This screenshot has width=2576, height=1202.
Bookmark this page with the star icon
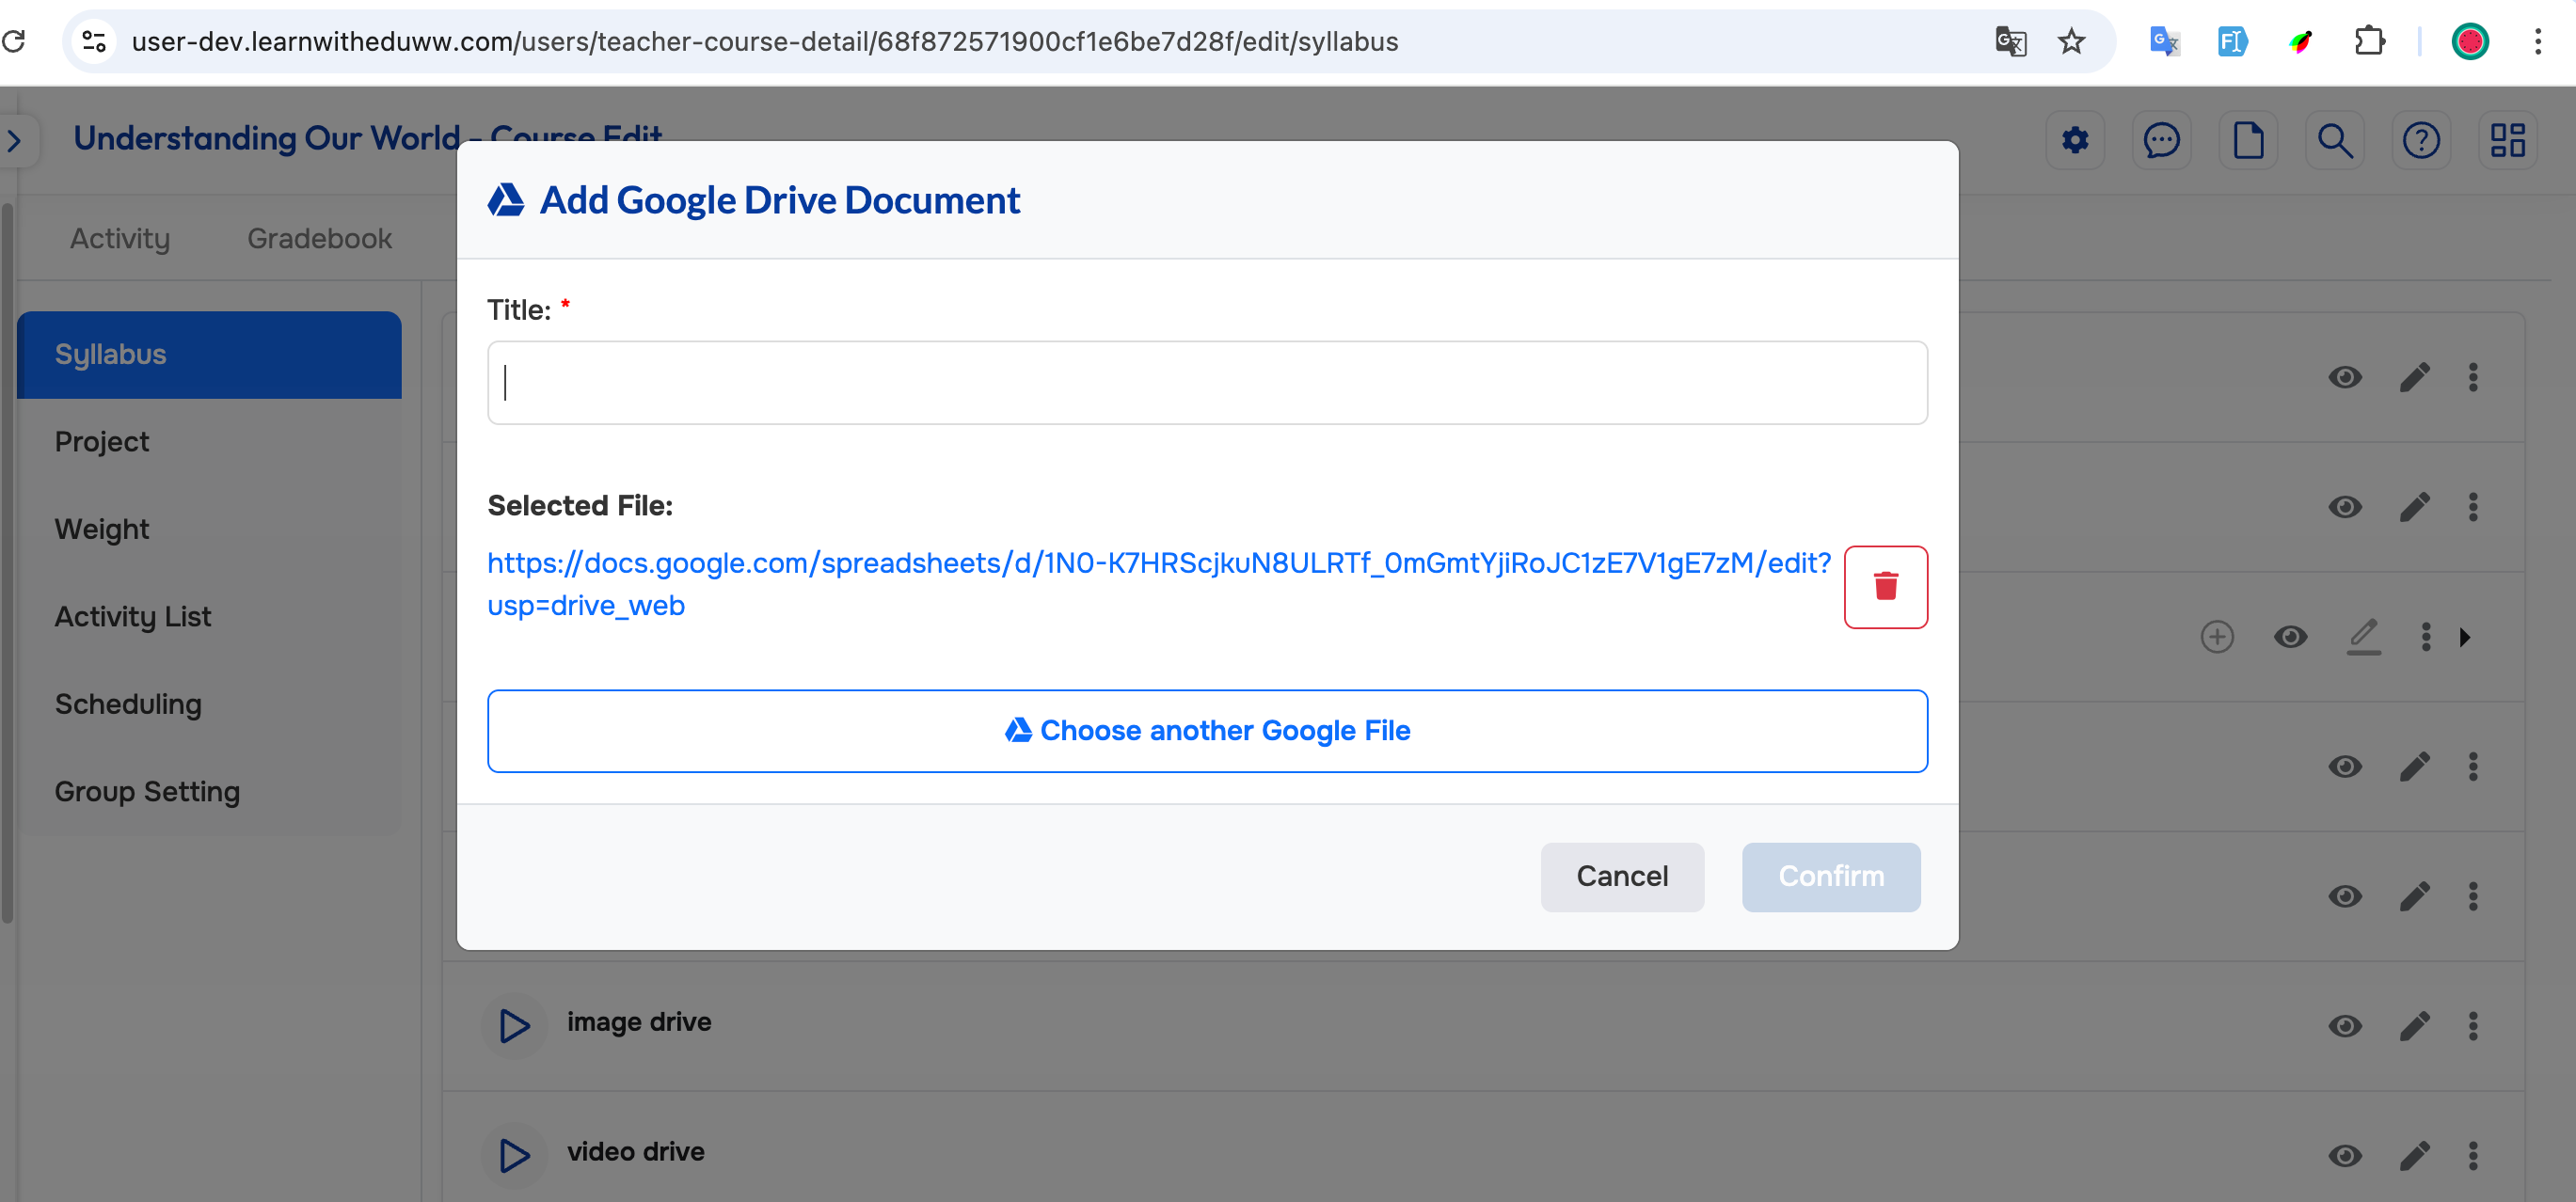[x=2071, y=41]
